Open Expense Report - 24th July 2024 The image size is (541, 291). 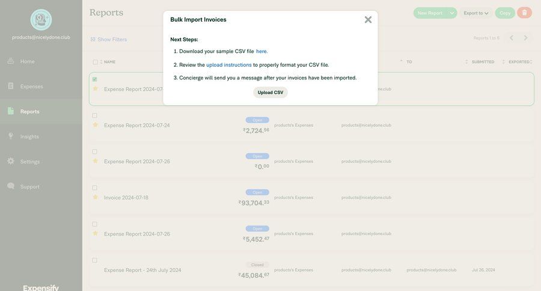pyautogui.click(x=142, y=271)
